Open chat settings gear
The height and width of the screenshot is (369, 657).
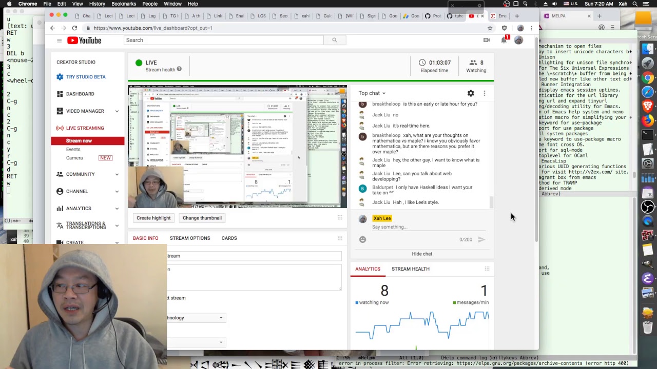tap(471, 93)
